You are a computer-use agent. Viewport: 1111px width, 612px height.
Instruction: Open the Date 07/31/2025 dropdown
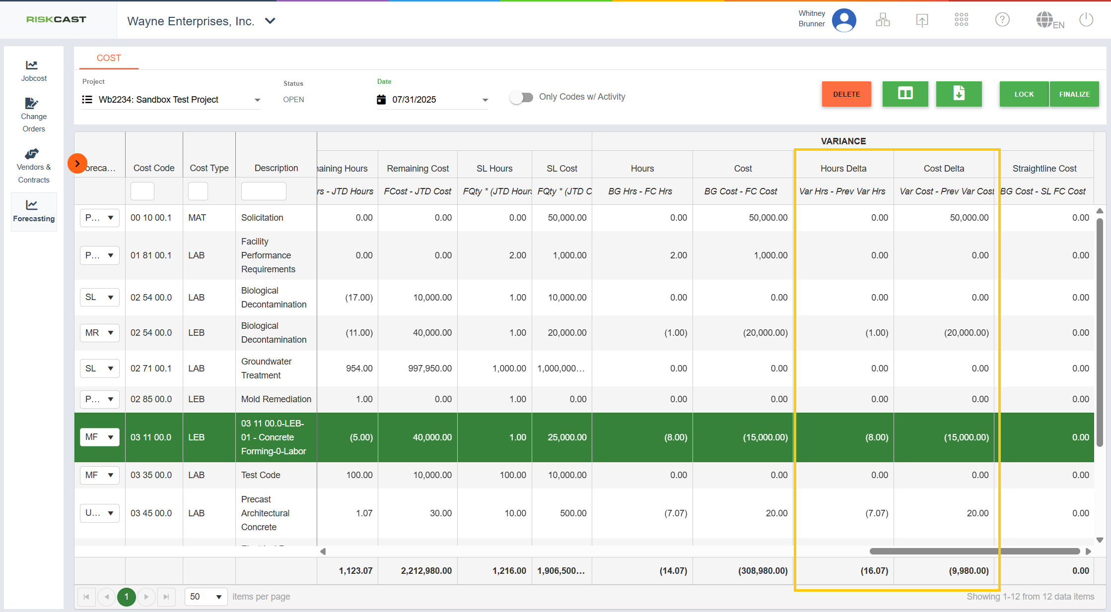pos(485,100)
